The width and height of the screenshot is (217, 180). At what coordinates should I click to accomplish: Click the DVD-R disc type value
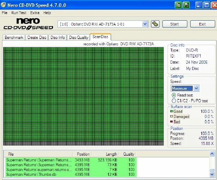tap(192, 50)
